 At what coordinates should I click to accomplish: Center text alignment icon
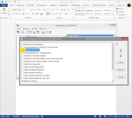[51, 14]
